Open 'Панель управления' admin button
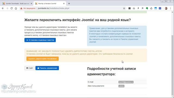Screen dimensions: 174x98 pos(47,68)
